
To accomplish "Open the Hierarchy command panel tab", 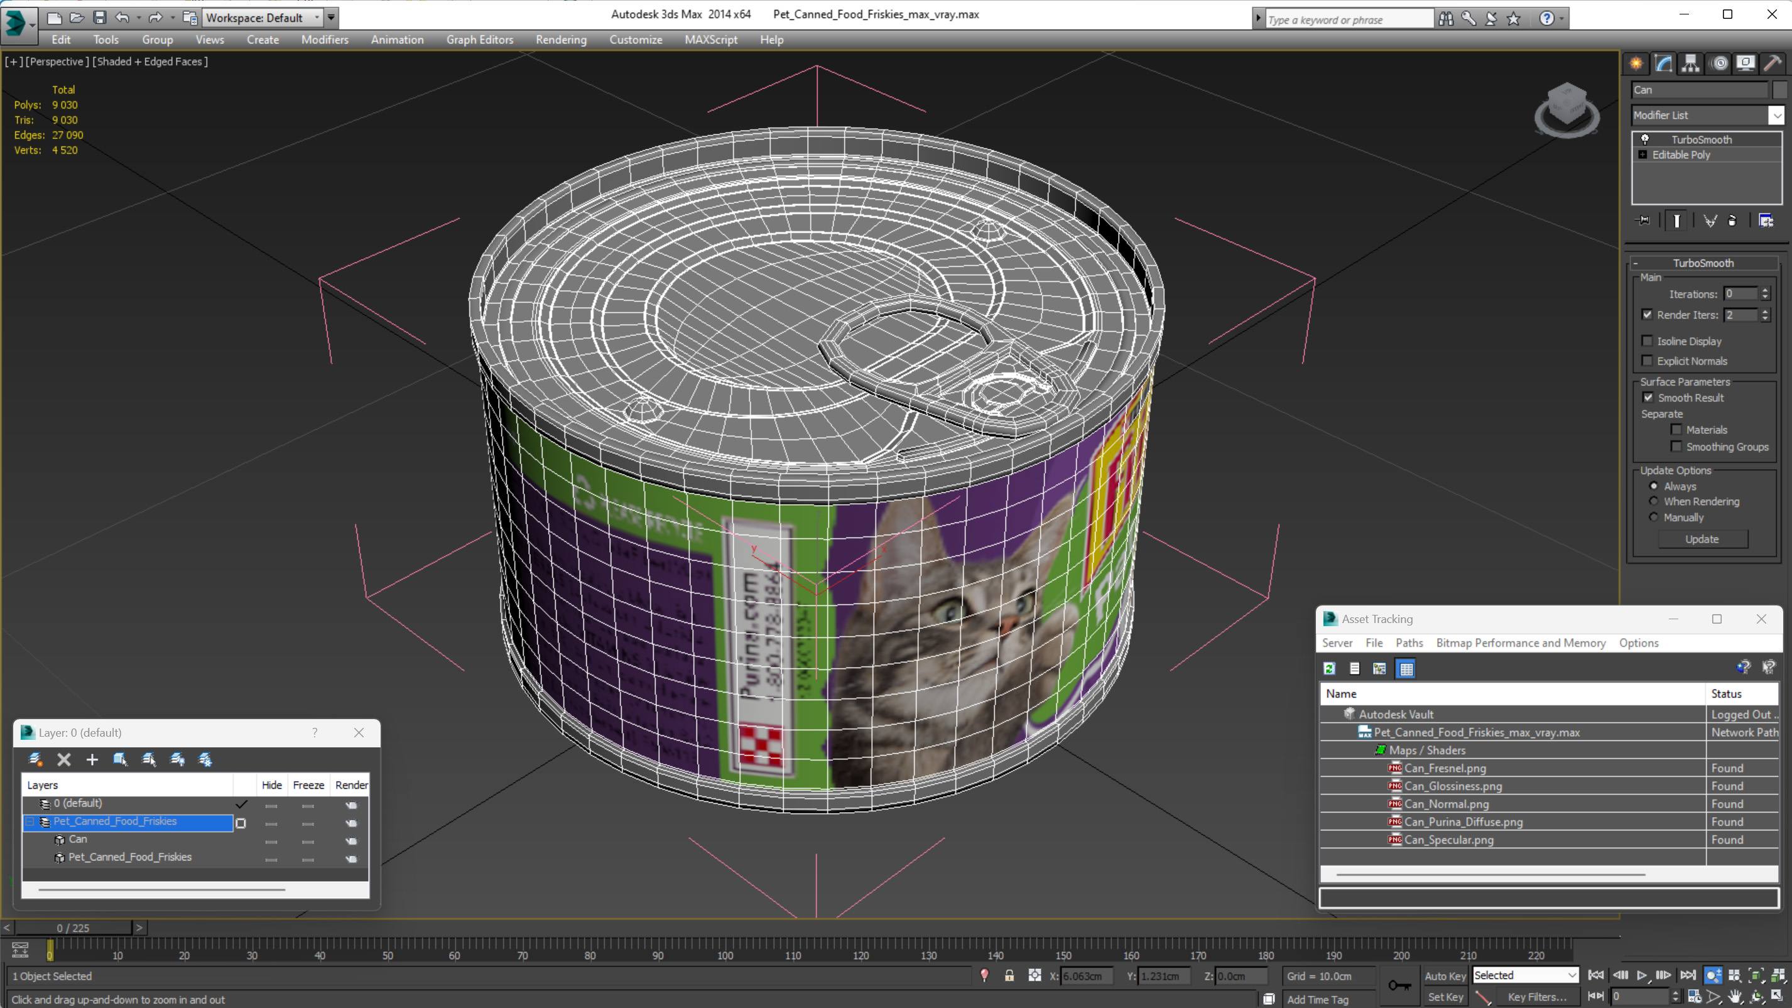I will [x=1690, y=63].
